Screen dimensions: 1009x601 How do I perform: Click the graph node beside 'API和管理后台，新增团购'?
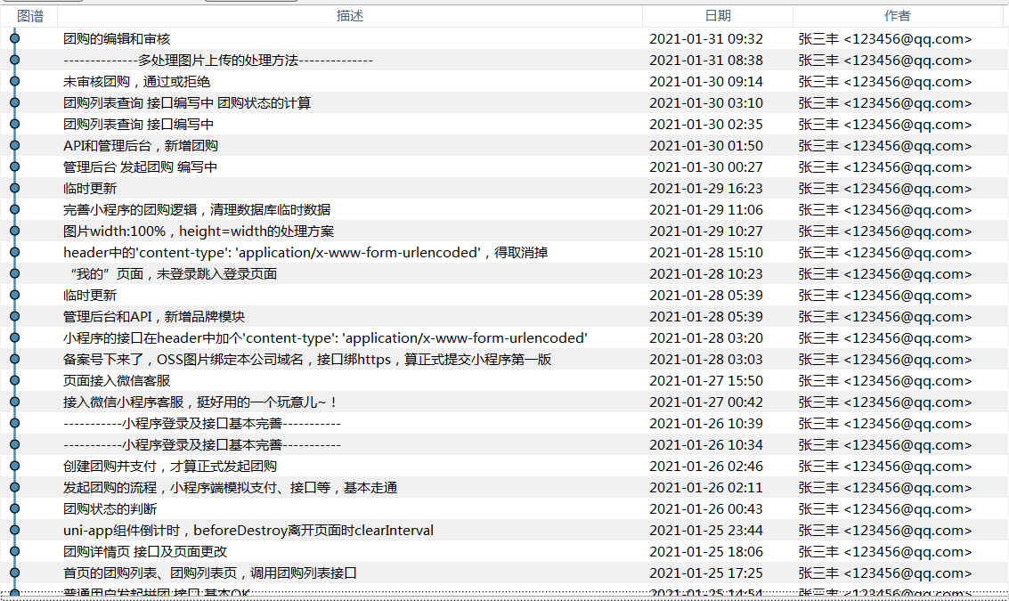(14, 146)
